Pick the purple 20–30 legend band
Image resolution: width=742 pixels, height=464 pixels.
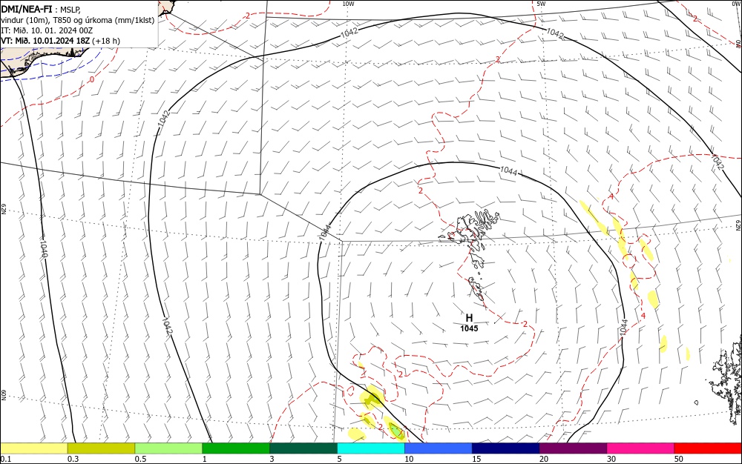point(573,448)
